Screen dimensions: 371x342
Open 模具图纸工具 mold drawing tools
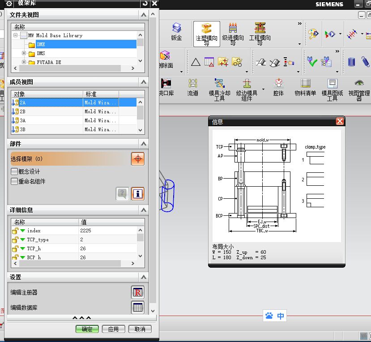[332, 90]
